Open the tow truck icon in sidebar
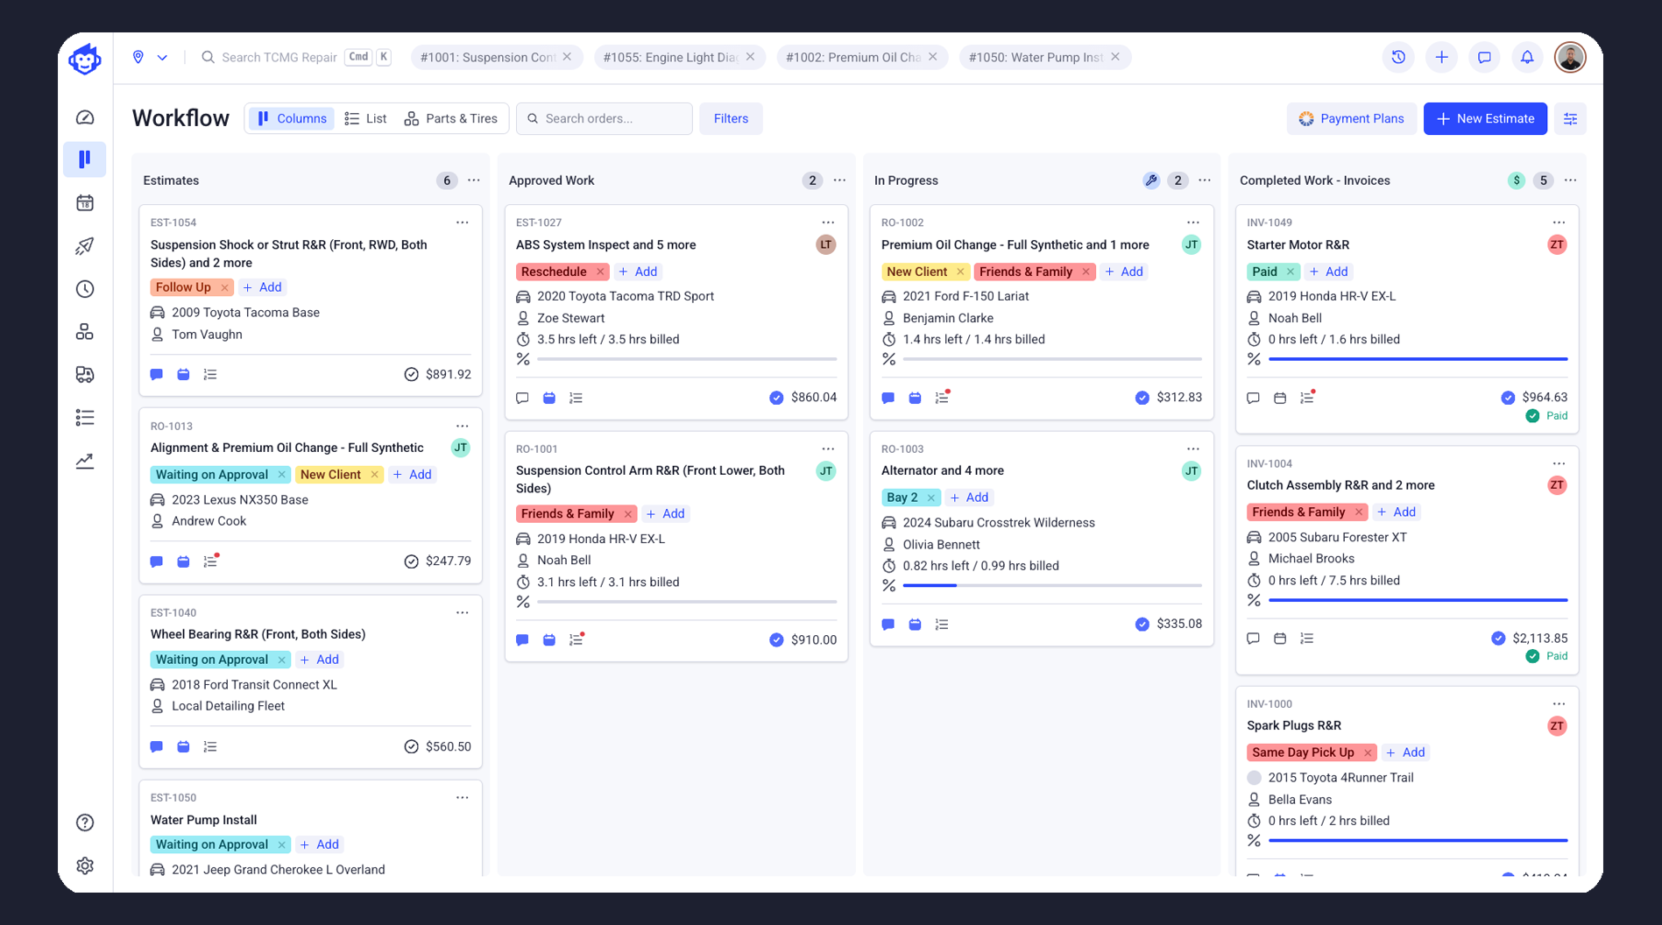 85,375
